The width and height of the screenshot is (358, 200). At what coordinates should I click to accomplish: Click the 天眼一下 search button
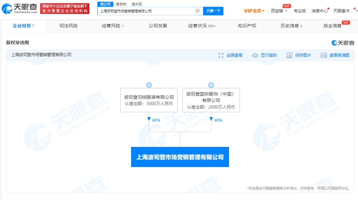[x=213, y=11]
